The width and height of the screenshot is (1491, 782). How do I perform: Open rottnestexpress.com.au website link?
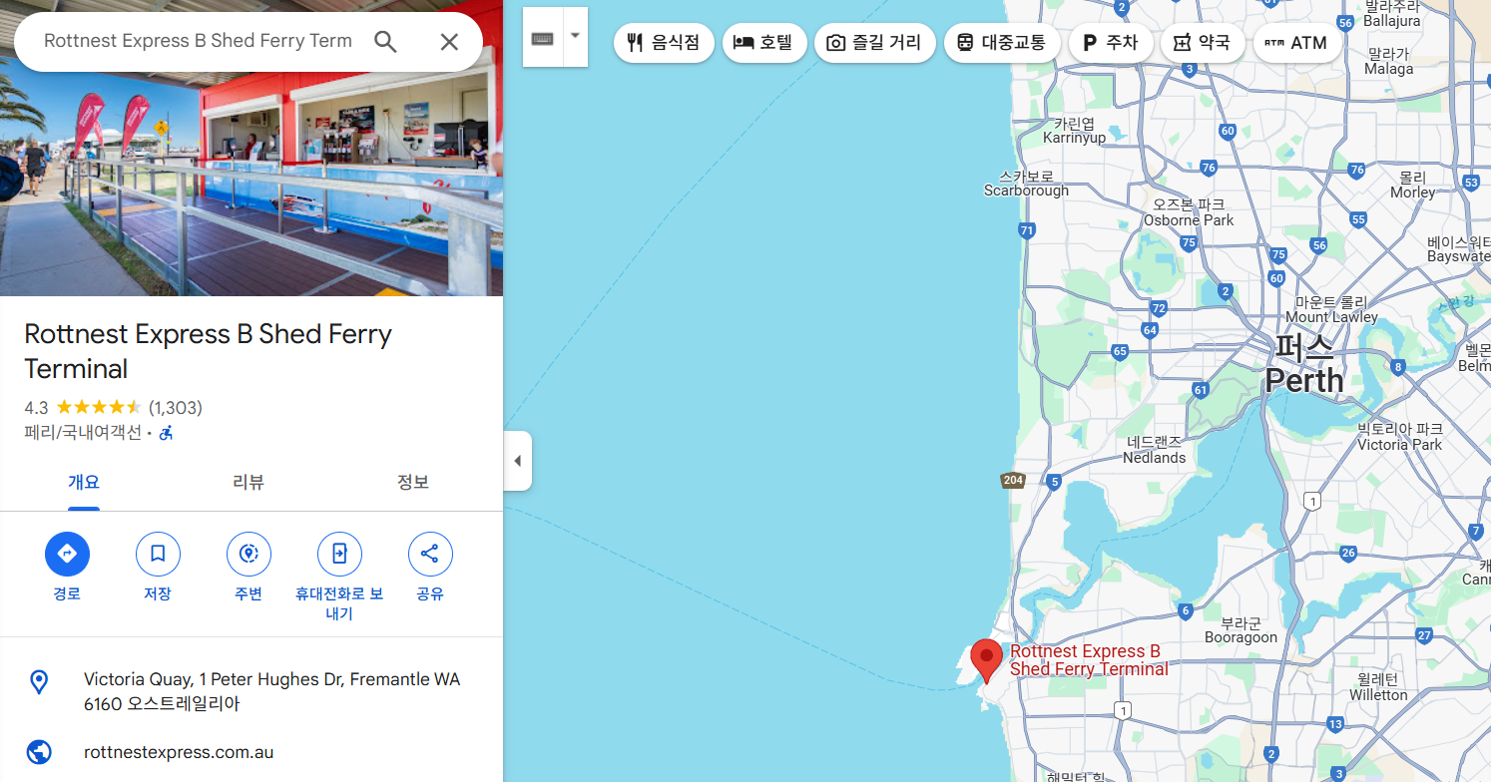(179, 752)
